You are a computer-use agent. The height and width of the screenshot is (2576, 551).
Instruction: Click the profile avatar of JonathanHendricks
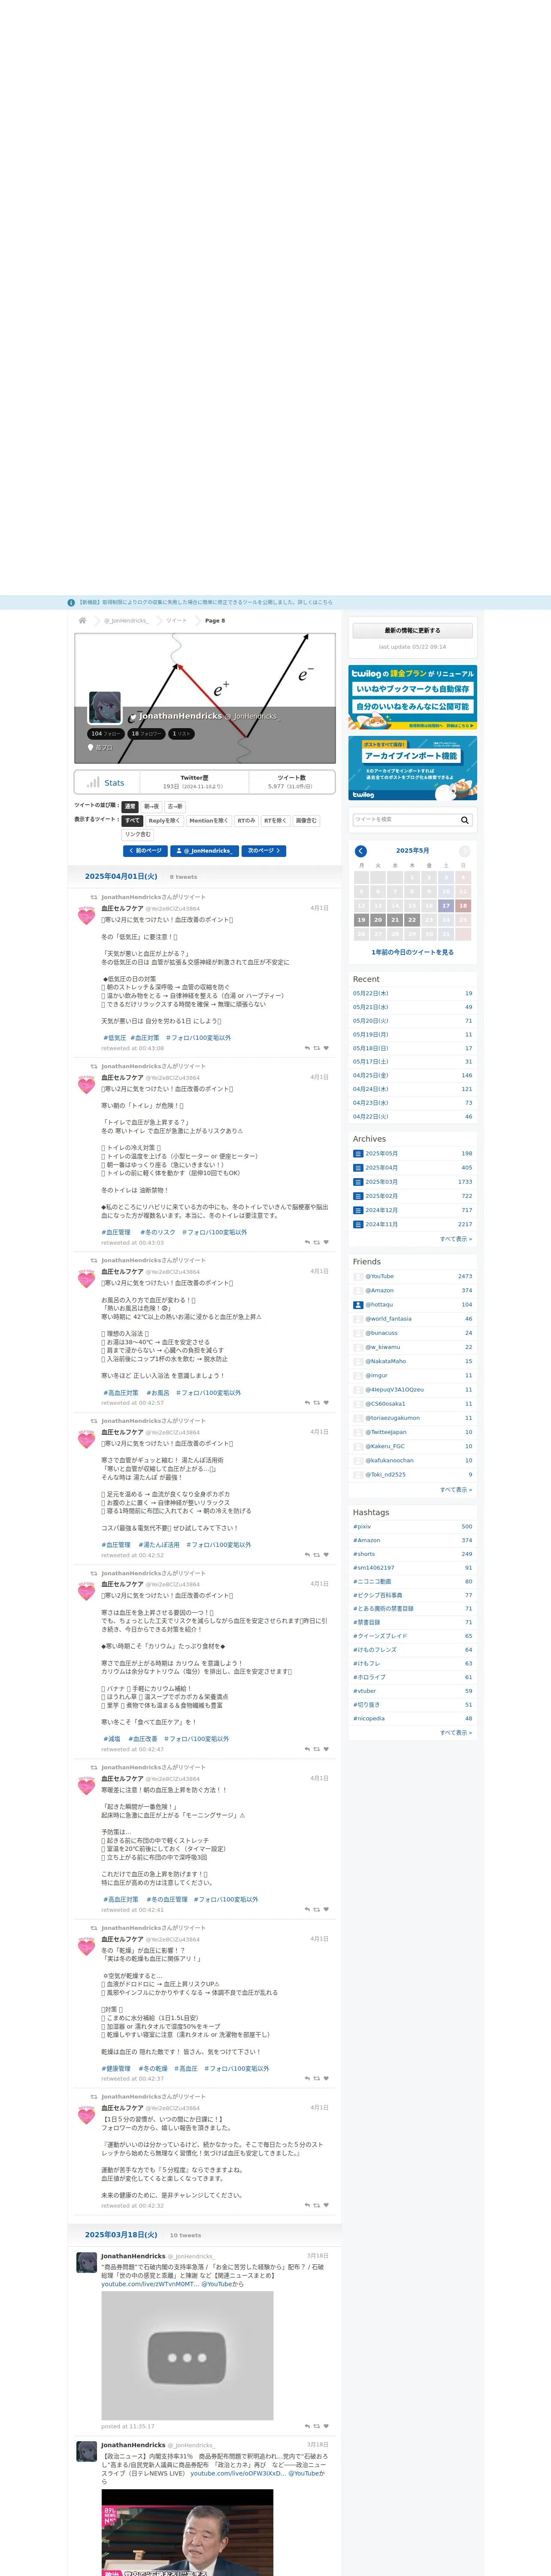tap(105, 707)
